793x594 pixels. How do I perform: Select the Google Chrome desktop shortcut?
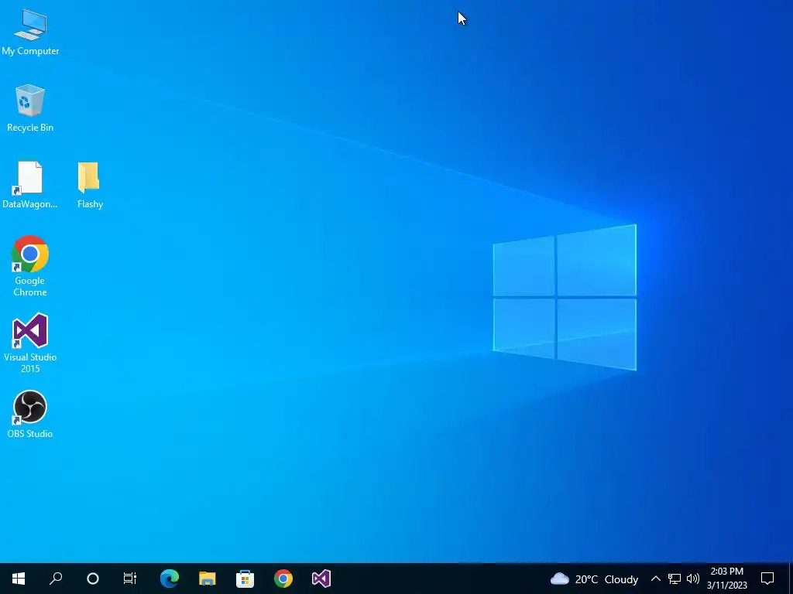pyautogui.click(x=30, y=266)
